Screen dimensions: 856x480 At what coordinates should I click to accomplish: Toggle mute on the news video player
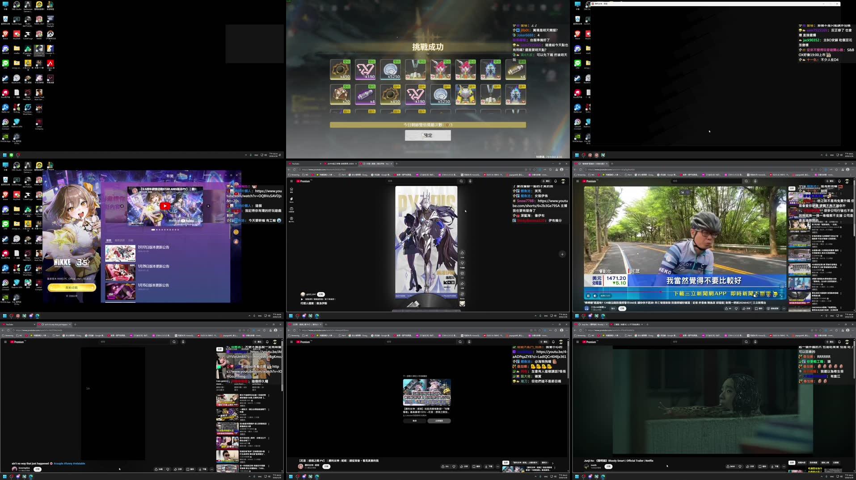coord(595,296)
